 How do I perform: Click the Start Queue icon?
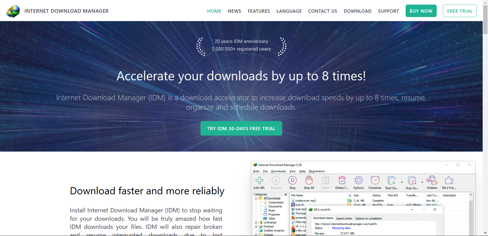[x=392, y=181]
